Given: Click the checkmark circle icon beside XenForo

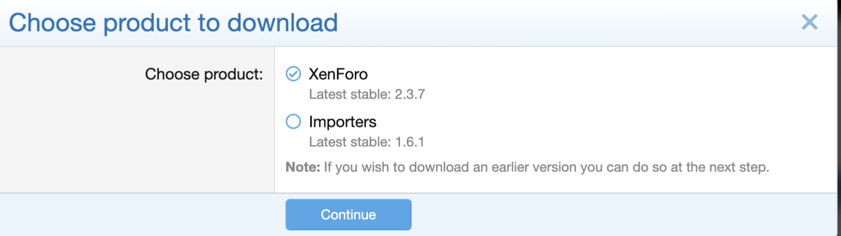Looking at the screenshot, I should pyautogui.click(x=293, y=74).
